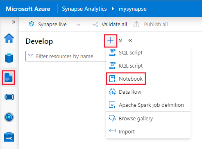Click the Apache Spark job definition icon
The height and width of the screenshot is (149, 202).
112,105
